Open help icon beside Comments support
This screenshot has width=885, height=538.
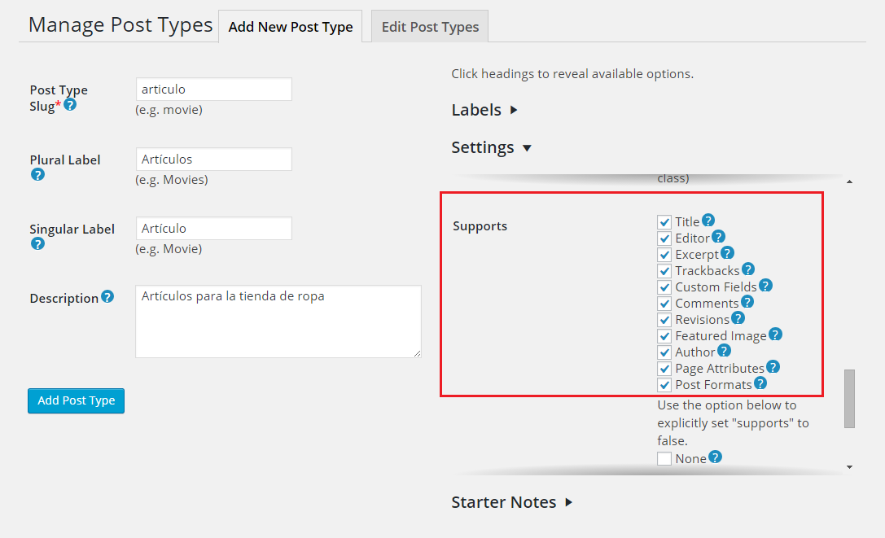click(x=747, y=302)
